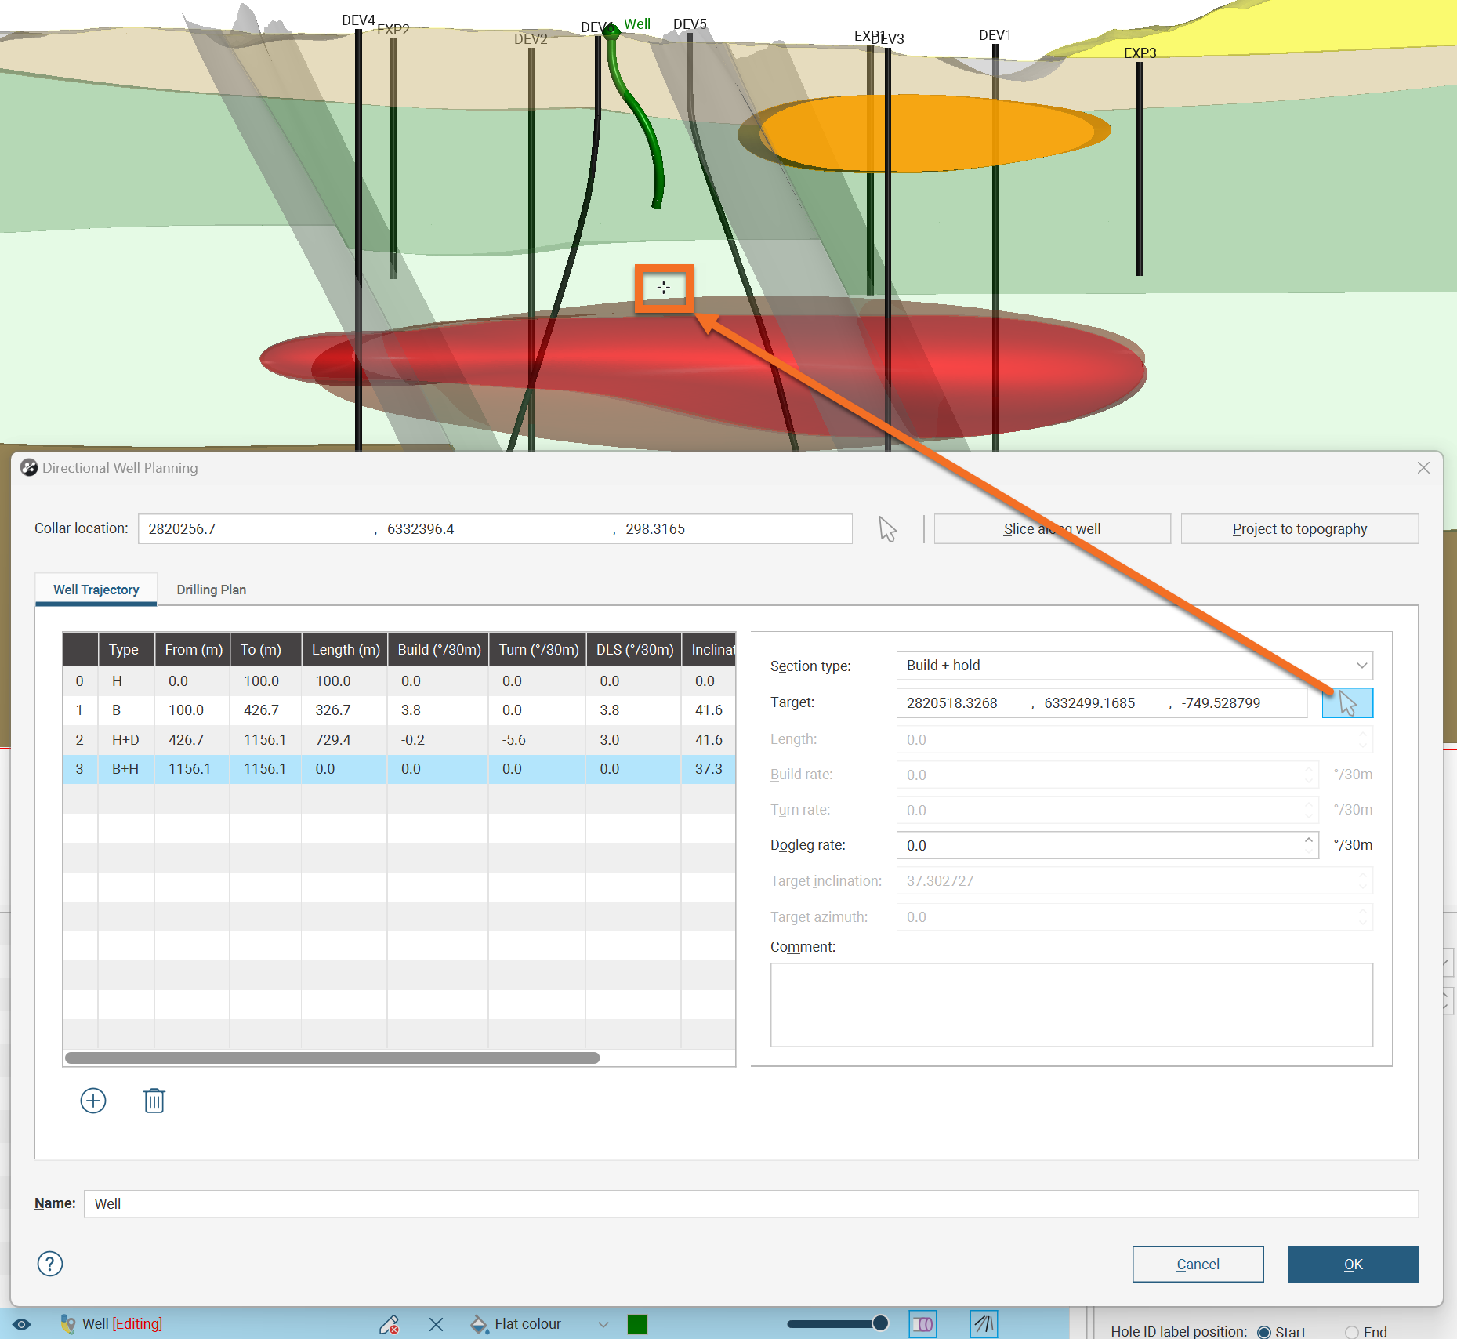Open the Section type dropdown

[1134, 666]
